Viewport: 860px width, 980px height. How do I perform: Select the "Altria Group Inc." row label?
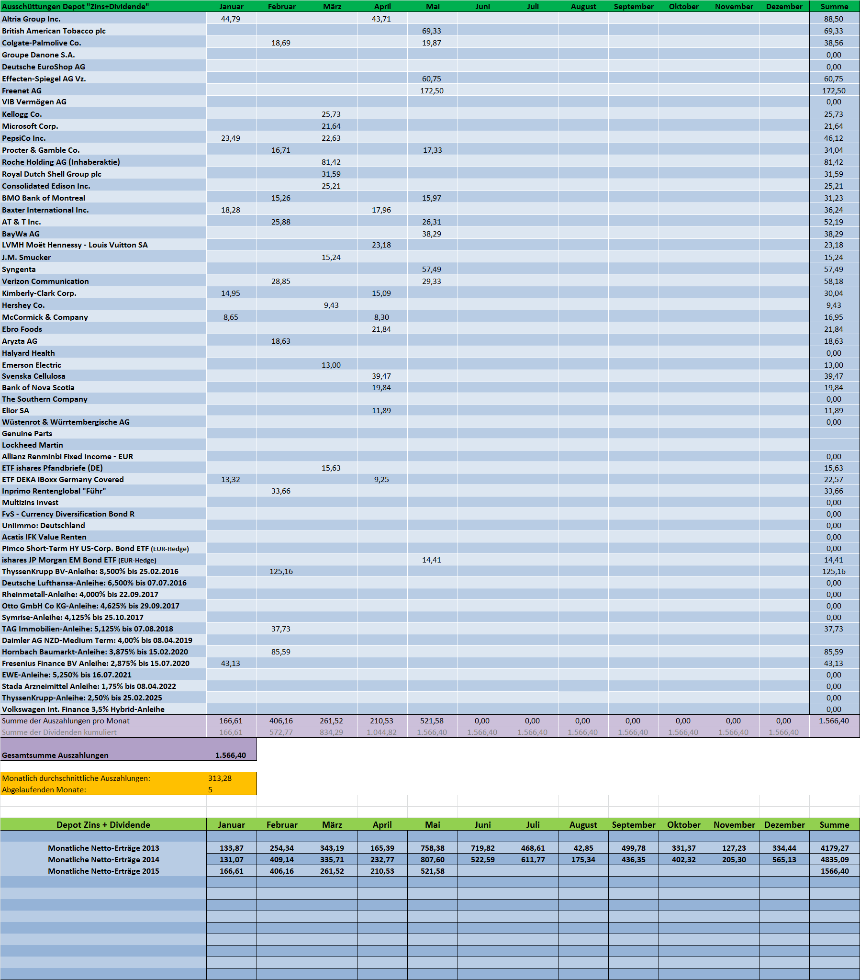(x=31, y=19)
